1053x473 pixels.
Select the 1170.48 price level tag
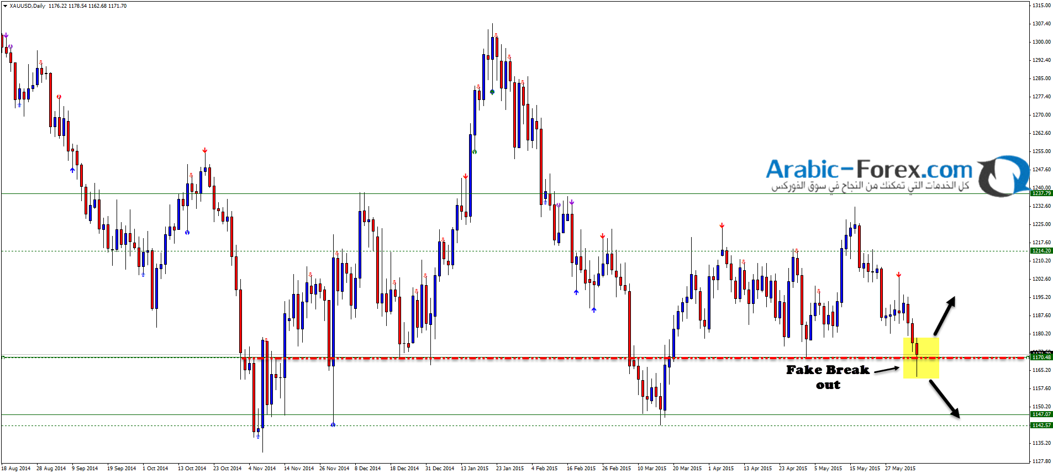1041,358
